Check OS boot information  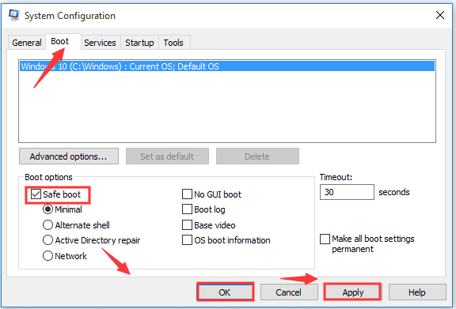[x=187, y=240]
